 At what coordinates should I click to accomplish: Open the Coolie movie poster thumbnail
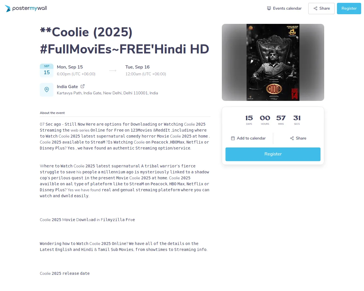273,63
